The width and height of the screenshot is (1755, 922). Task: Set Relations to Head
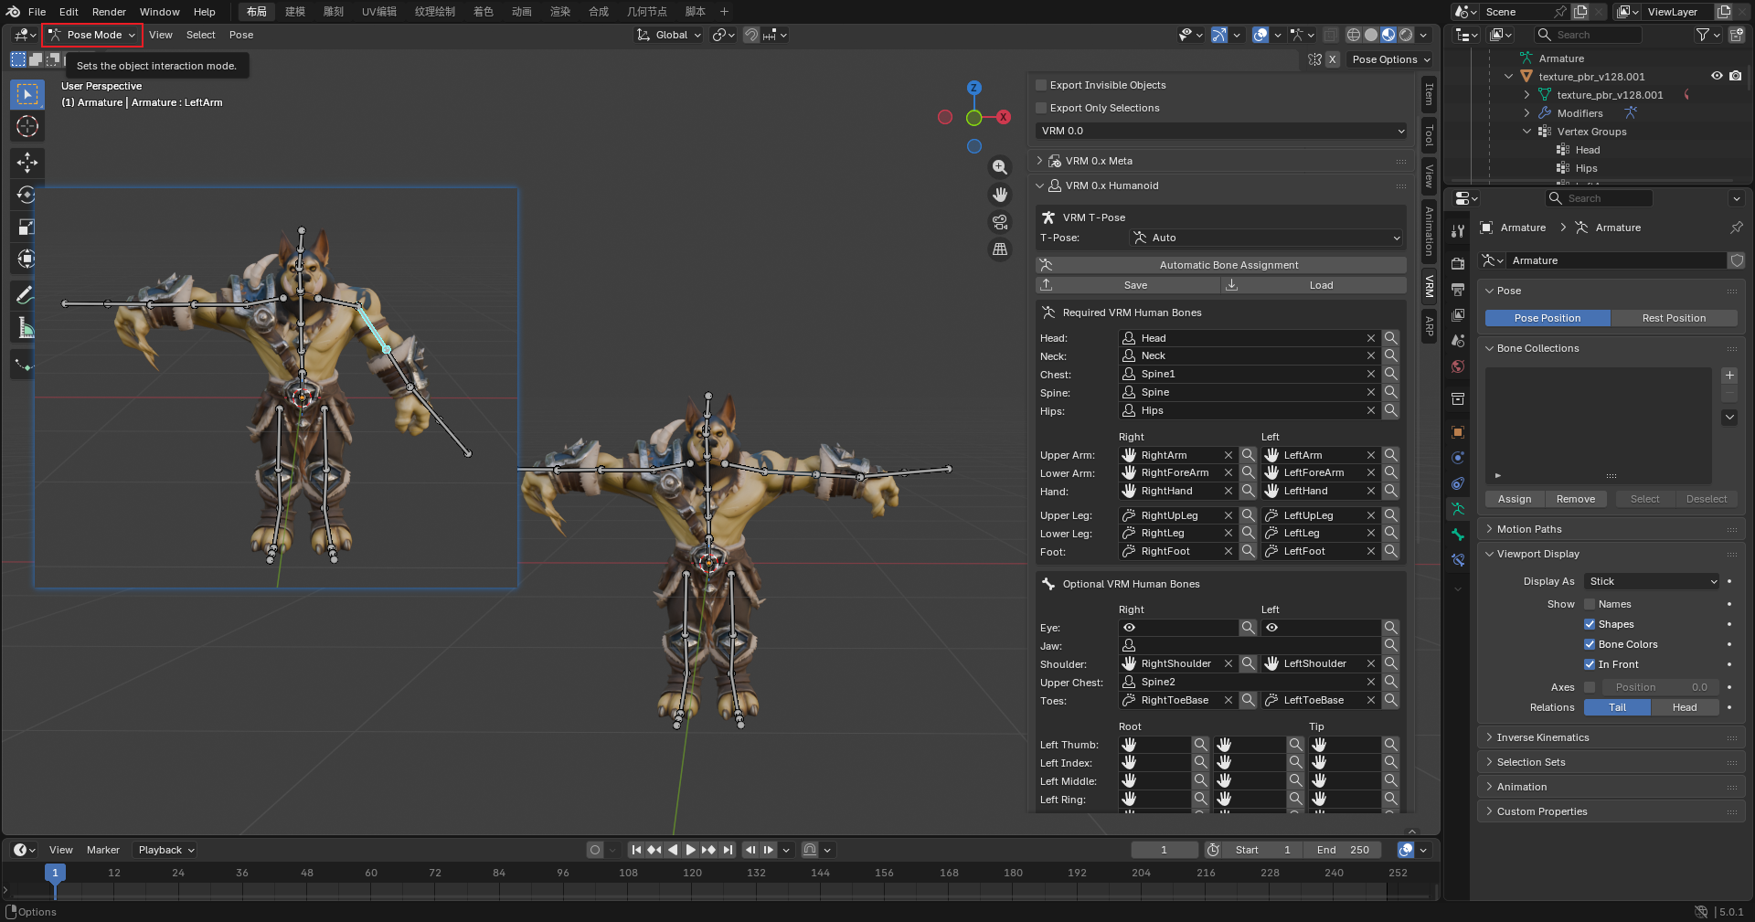tap(1685, 707)
